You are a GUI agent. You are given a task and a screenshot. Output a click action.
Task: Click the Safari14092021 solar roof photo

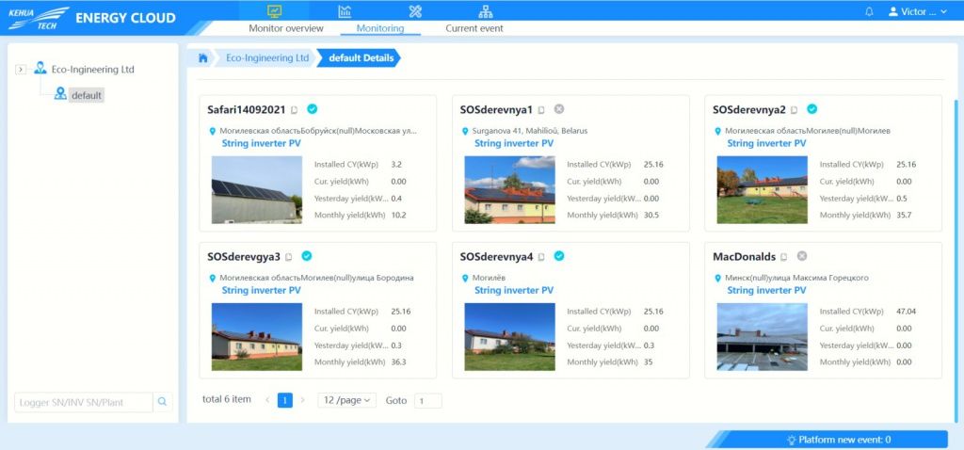pos(256,189)
